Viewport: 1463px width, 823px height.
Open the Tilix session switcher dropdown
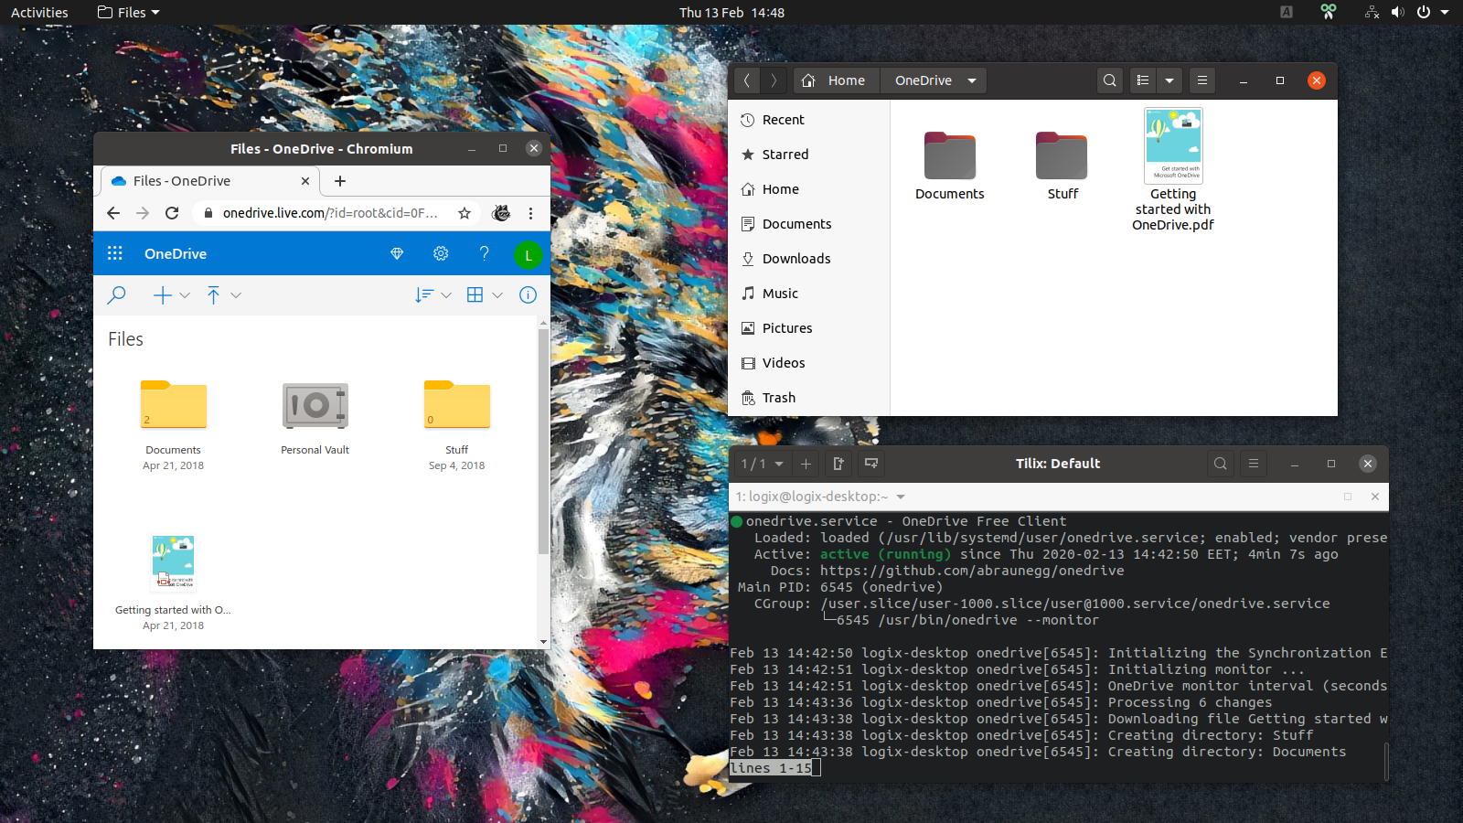pos(763,464)
